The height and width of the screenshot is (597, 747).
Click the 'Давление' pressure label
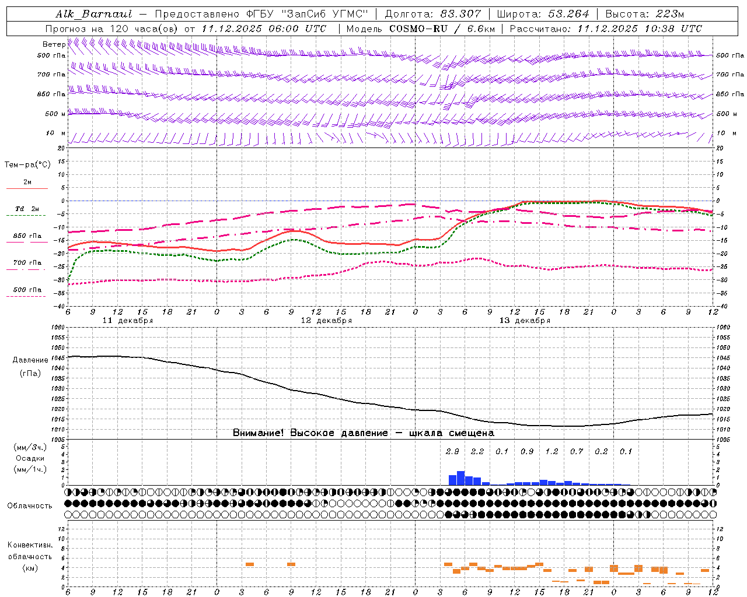click(30, 360)
